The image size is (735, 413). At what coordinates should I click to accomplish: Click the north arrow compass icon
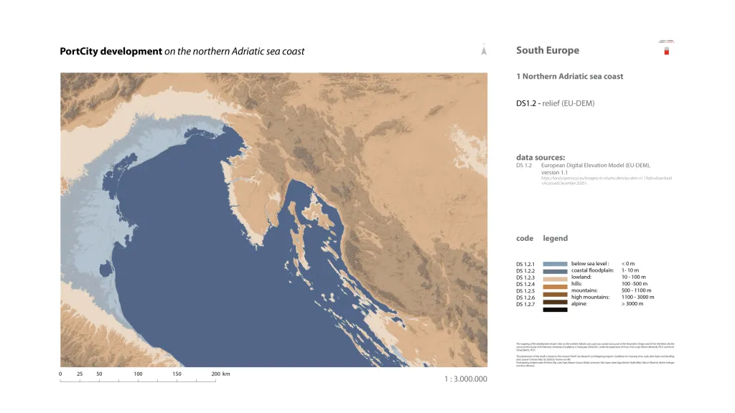[x=484, y=50]
